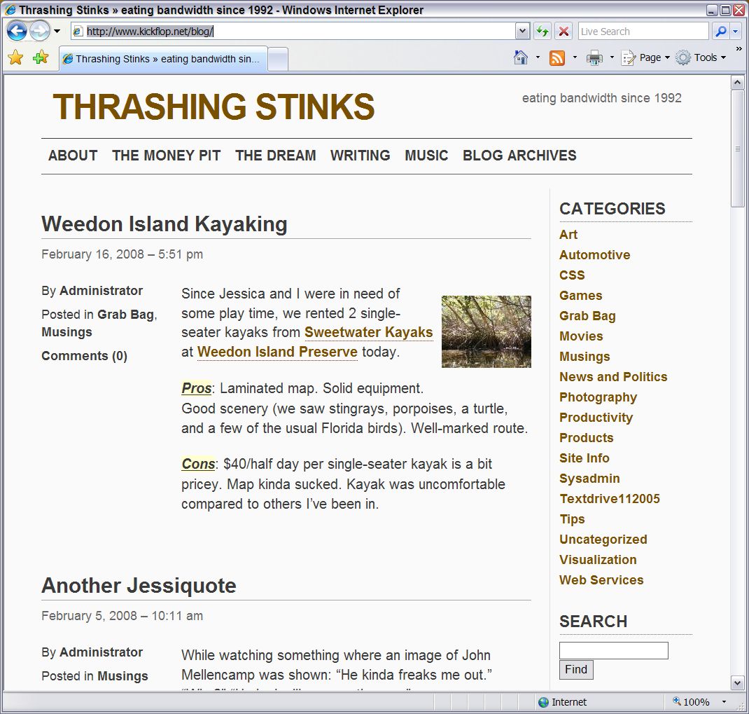
Task: Select the Thrashing Stinks browser tab
Action: pos(163,59)
